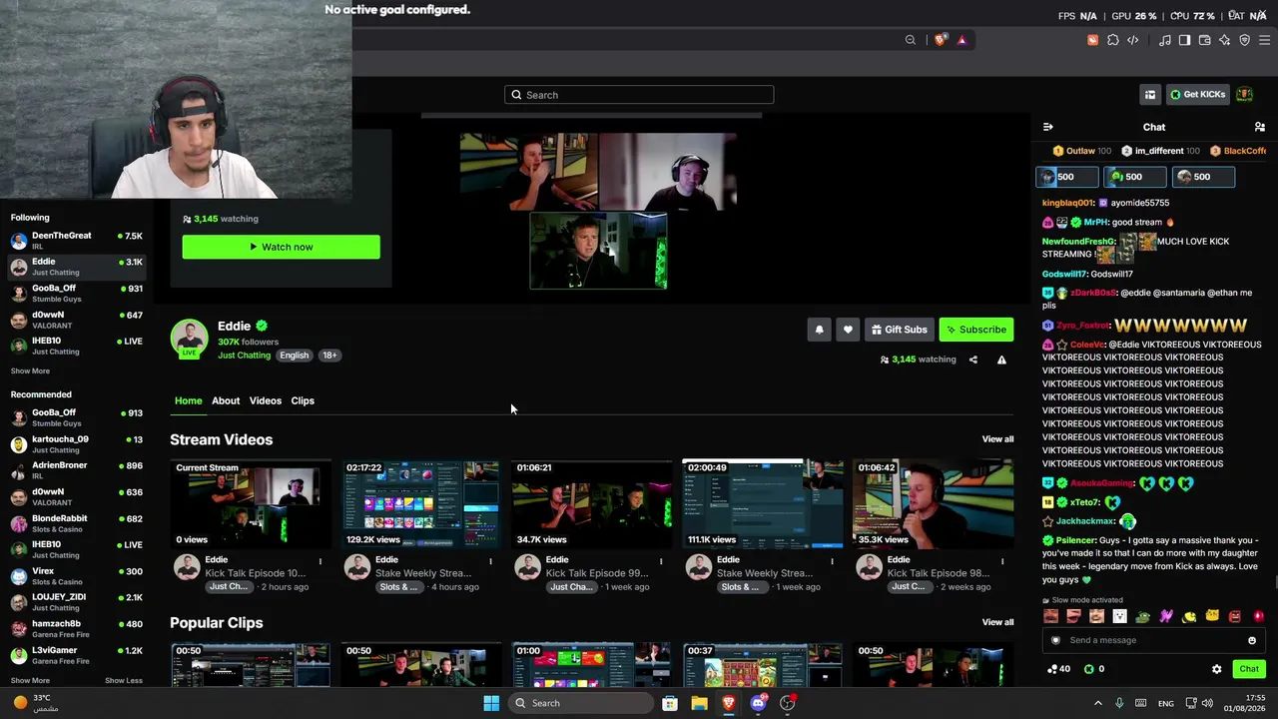Open chat settings gear icon
Image resolution: width=1278 pixels, height=719 pixels.
[x=1216, y=669]
